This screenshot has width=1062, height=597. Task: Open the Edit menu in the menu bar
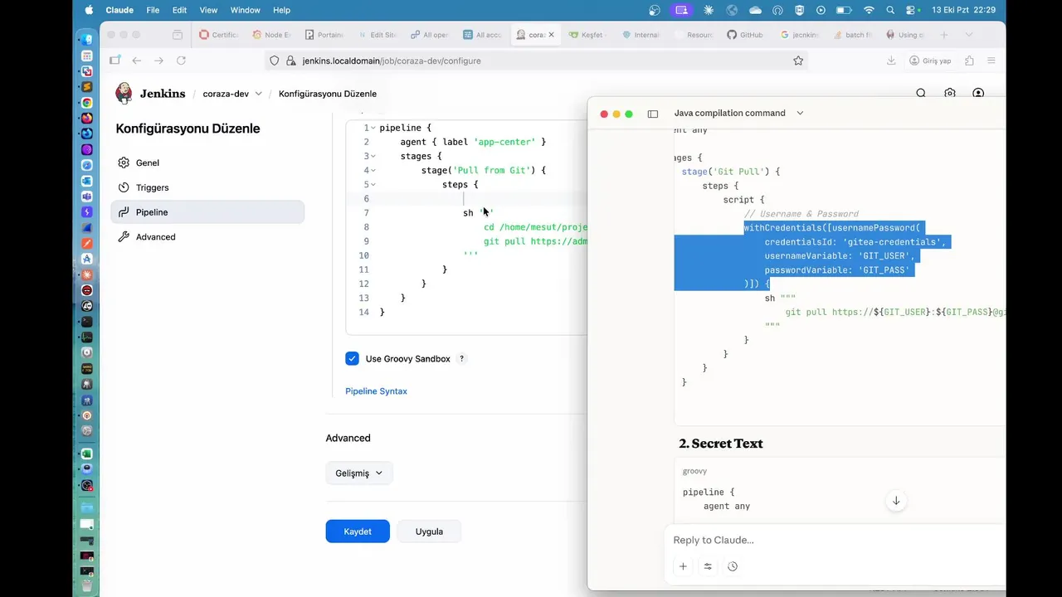pos(179,10)
